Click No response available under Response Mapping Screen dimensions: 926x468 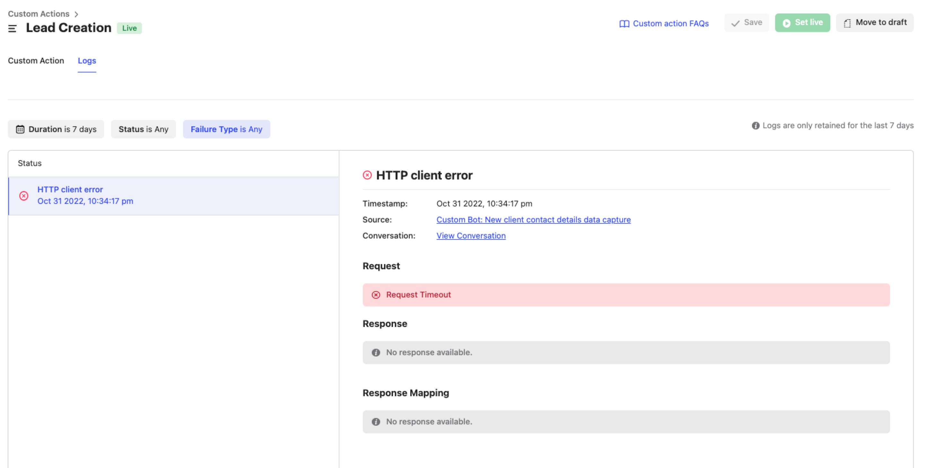[x=429, y=422]
